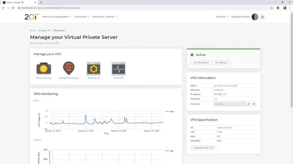Select the My20i Manage VPS browser tab

(x=19, y=2)
